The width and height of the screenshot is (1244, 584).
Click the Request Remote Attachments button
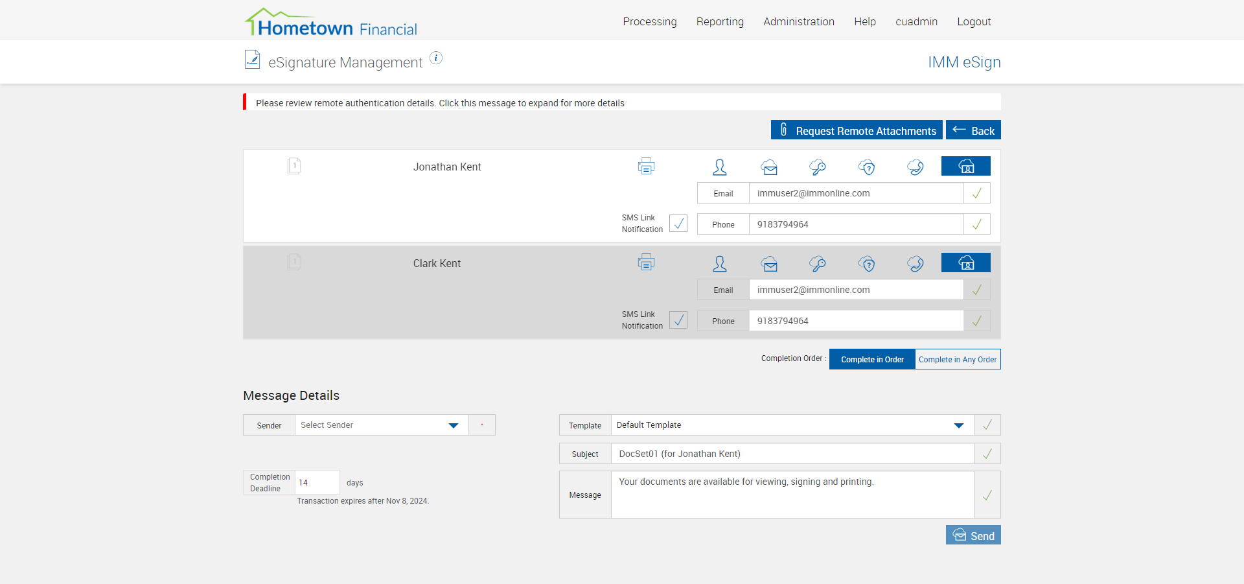coord(856,130)
